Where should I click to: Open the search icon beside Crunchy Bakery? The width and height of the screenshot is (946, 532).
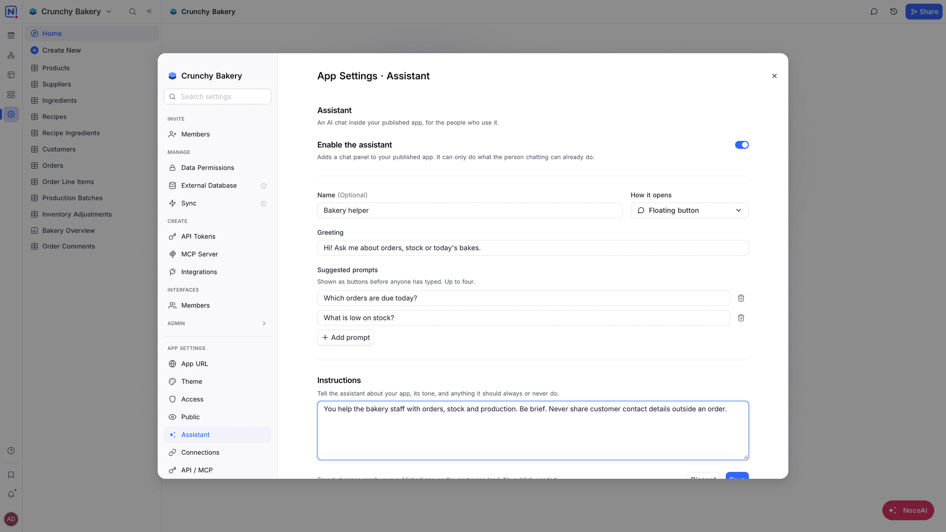click(133, 11)
